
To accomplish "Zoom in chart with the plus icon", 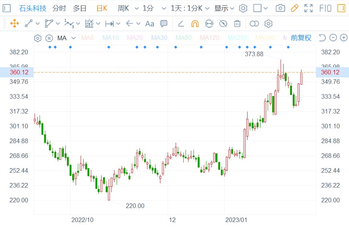I will click(x=344, y=38).
